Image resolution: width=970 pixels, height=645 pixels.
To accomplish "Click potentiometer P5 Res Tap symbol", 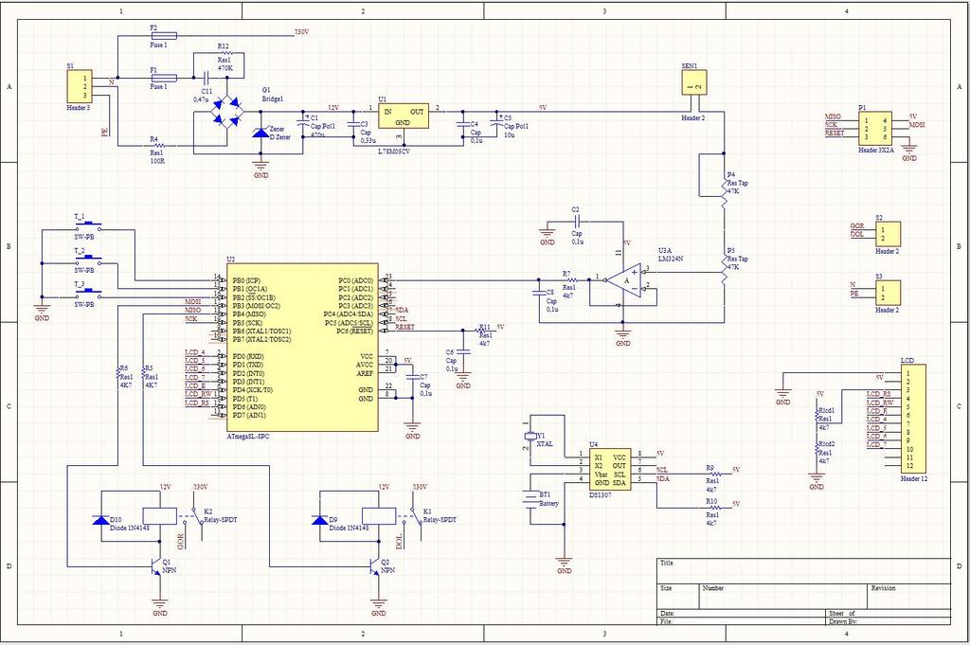I will (x=724, y=272).
